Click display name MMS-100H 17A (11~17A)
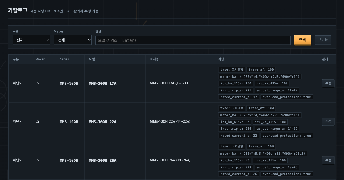344x180 pixels. [x=169, y=83]
